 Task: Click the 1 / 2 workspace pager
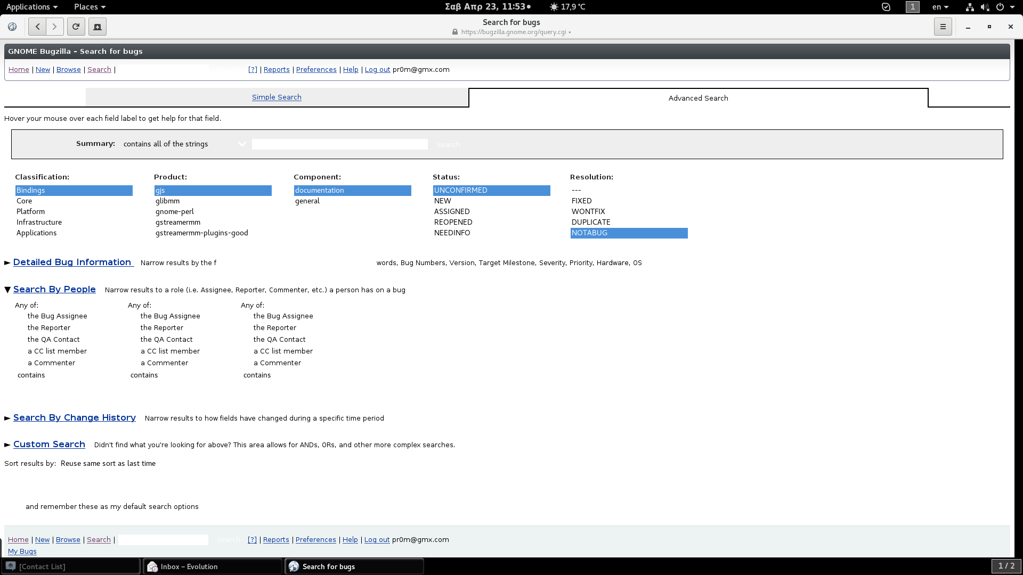(x=1006, y=566)
